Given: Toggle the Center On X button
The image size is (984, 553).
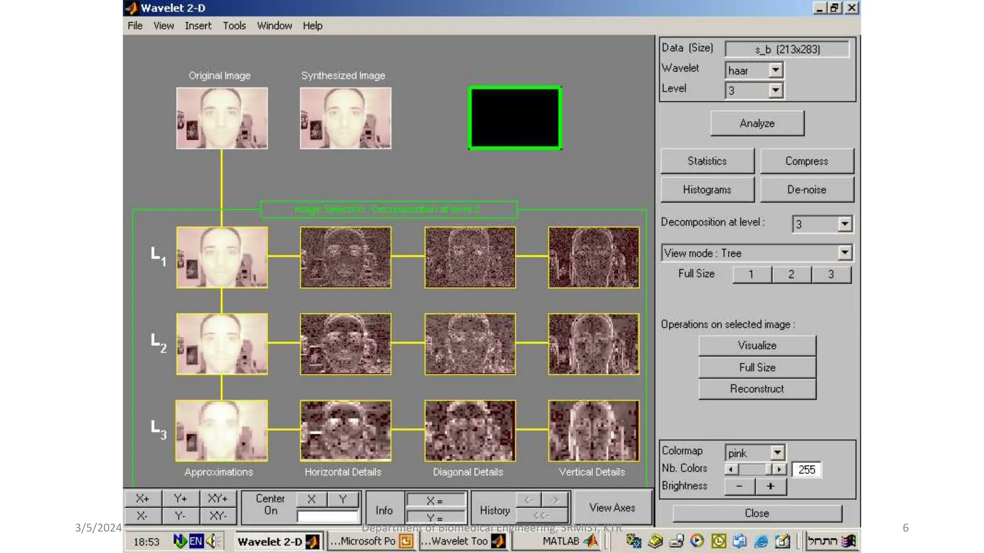Looking at the screenshot, I should [x=311, y=499].
